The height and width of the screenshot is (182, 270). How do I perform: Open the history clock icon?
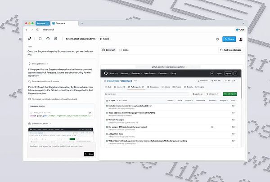48,39
